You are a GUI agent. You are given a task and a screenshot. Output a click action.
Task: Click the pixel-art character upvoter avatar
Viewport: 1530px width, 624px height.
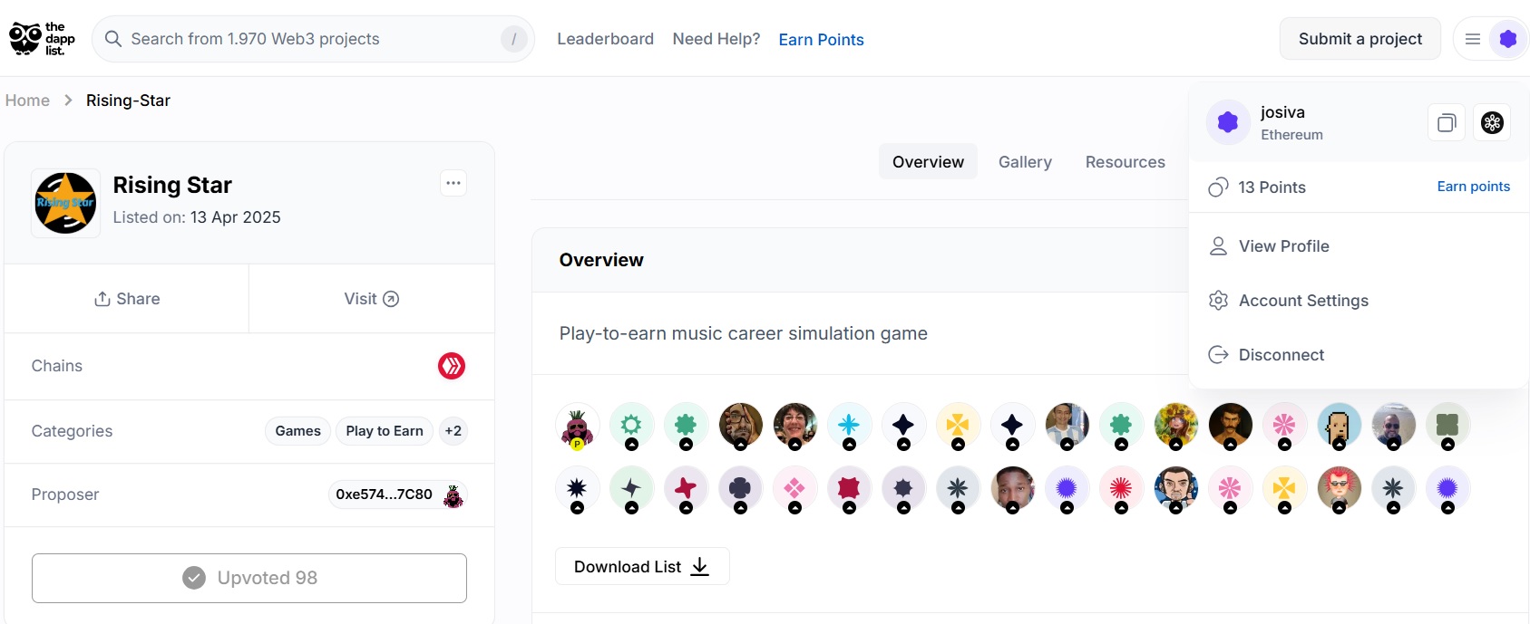1339,426
